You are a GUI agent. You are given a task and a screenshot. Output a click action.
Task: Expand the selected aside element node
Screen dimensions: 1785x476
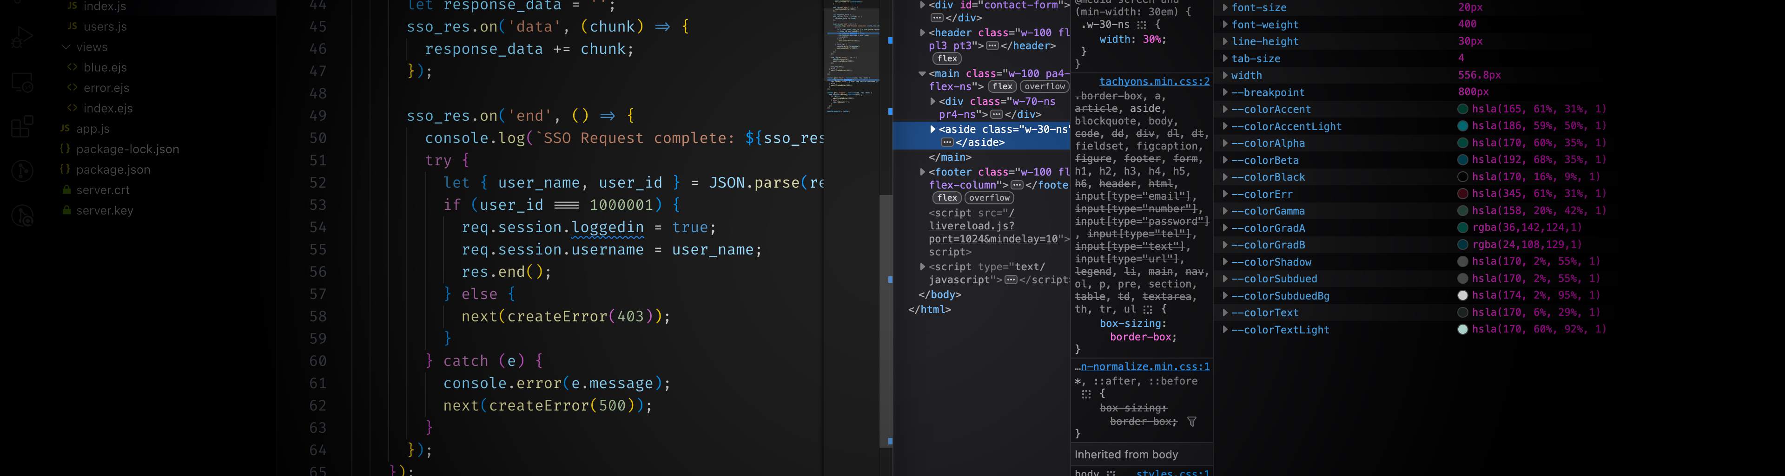point(932,130)
